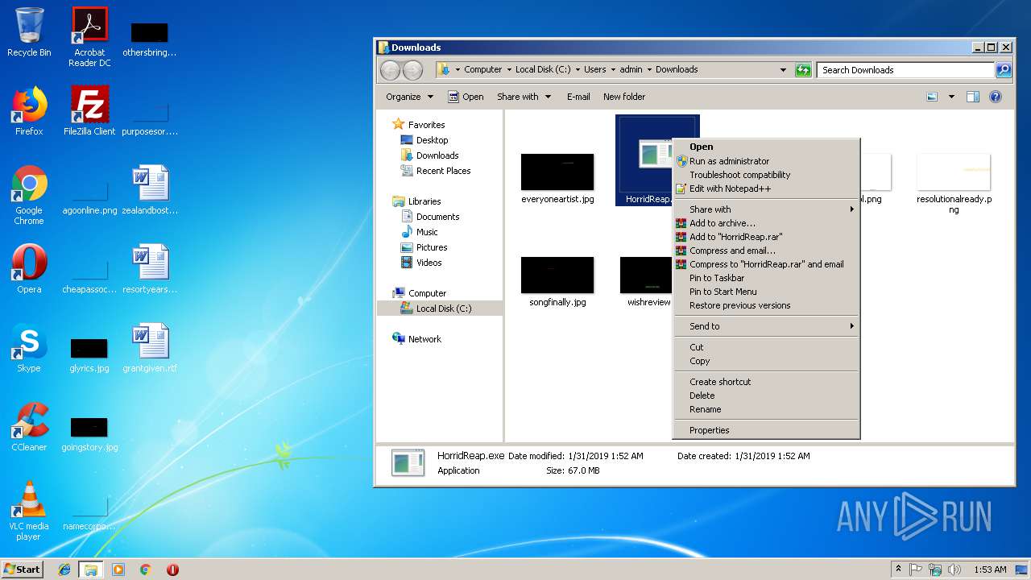Select glyrics.jpg file on desktop

89,354
